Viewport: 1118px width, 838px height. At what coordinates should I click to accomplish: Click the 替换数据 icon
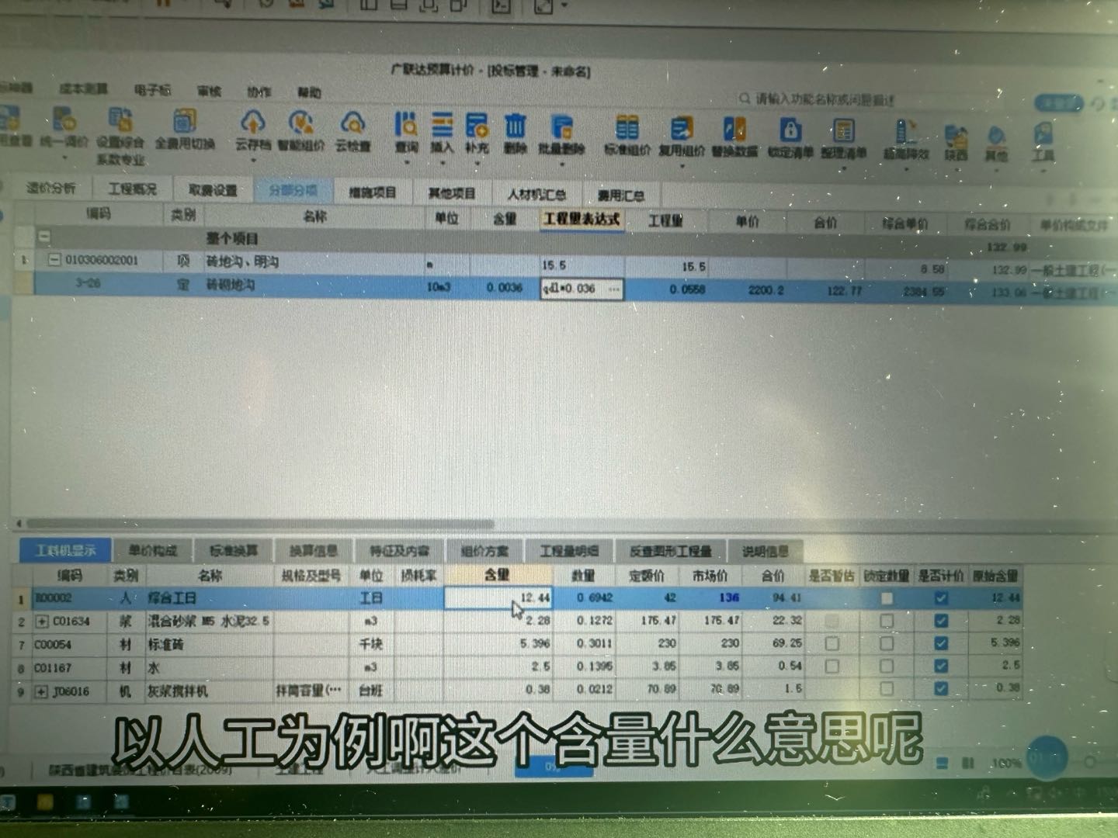pos(734,129)
